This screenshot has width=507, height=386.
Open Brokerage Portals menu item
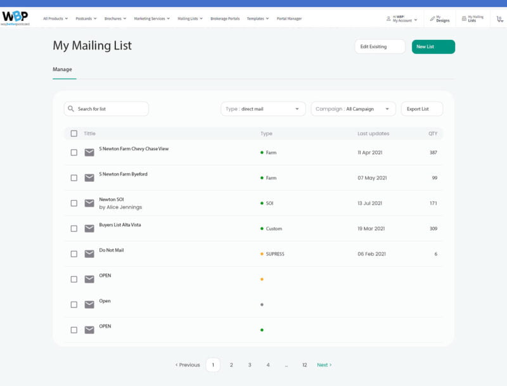pos(225,18)
